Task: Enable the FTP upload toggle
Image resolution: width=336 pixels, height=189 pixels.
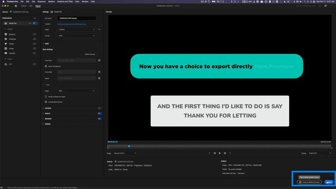Action: tap(34, 64)
